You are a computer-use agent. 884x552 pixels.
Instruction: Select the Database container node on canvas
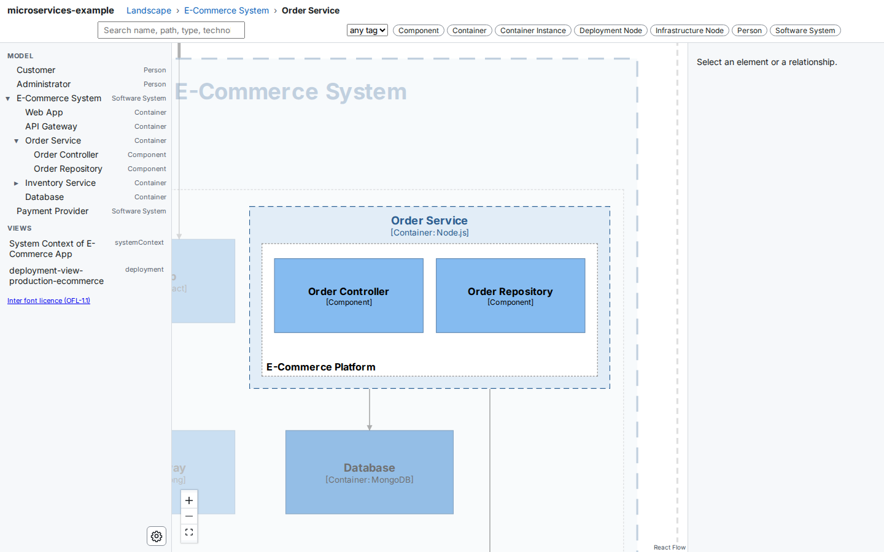coord(370,472)
